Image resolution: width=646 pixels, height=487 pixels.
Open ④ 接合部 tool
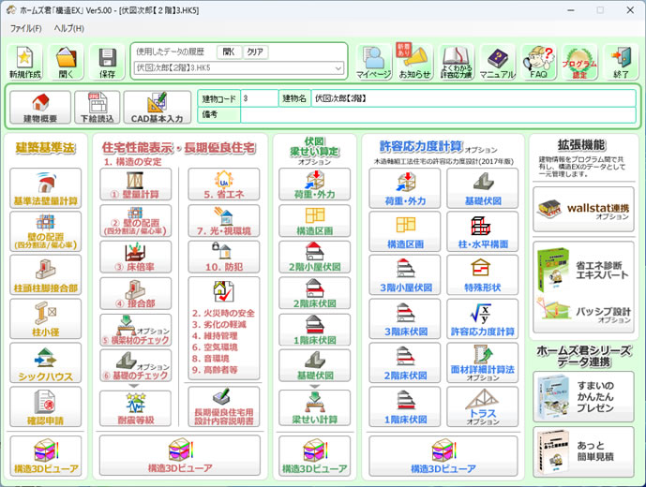tap(136, 293)
